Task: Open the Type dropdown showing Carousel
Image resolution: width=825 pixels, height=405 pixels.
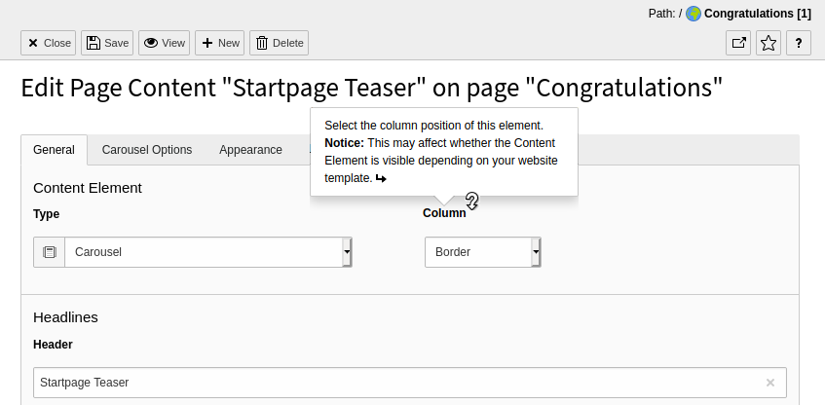Action: [208, 252]
